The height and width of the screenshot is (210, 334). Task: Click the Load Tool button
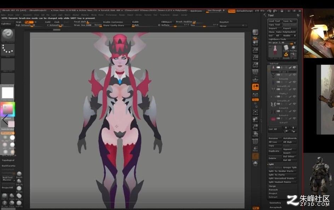(275, 21)
